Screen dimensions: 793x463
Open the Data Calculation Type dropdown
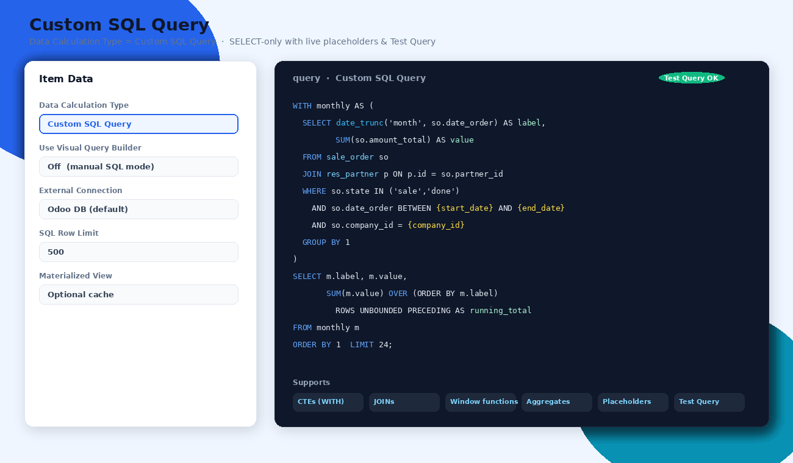point(138,124)
